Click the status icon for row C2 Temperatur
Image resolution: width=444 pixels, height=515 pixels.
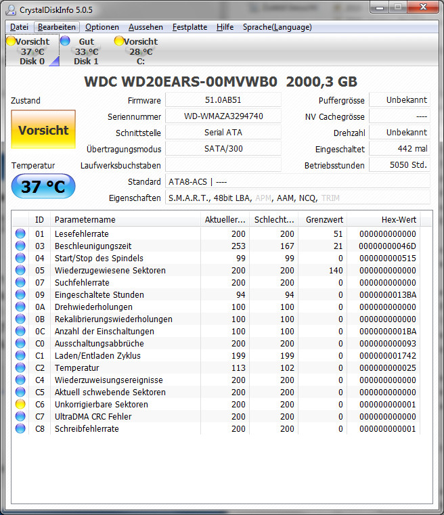[20, 367]
